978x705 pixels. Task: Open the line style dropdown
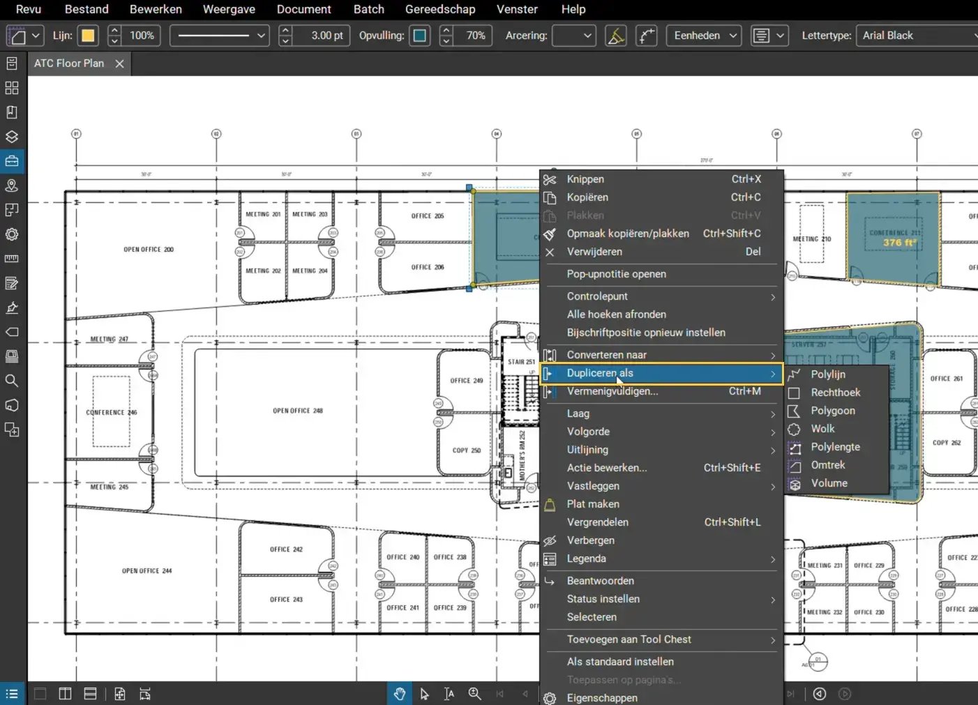220,36
